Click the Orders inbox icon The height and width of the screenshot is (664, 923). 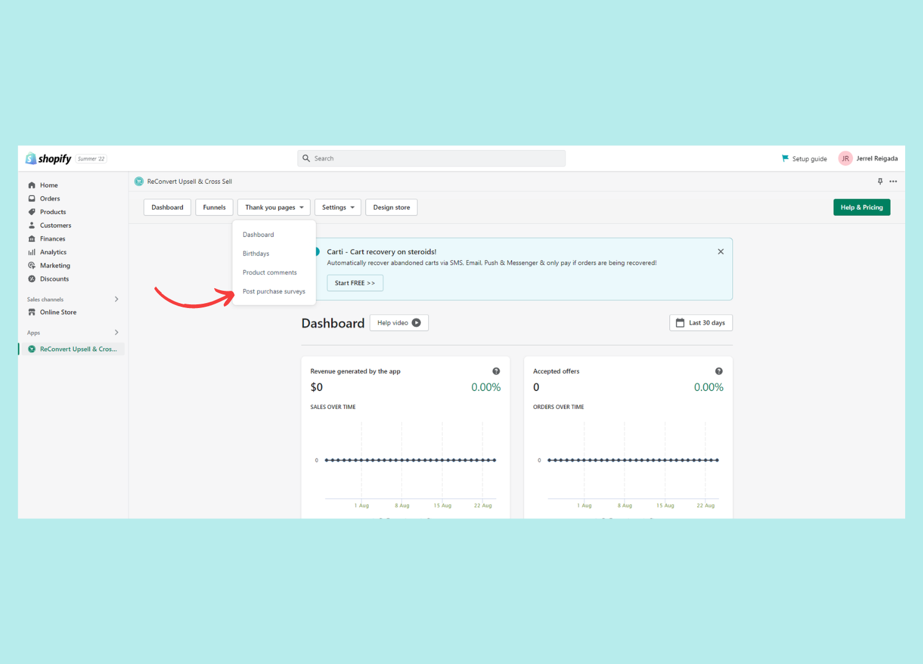(32, 199)
